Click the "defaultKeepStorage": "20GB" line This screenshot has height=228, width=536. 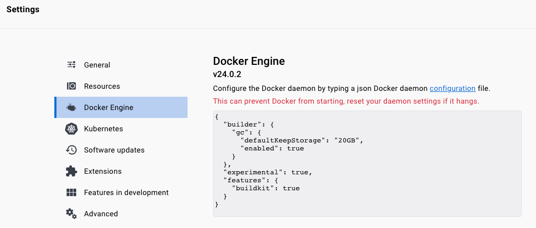302,140
